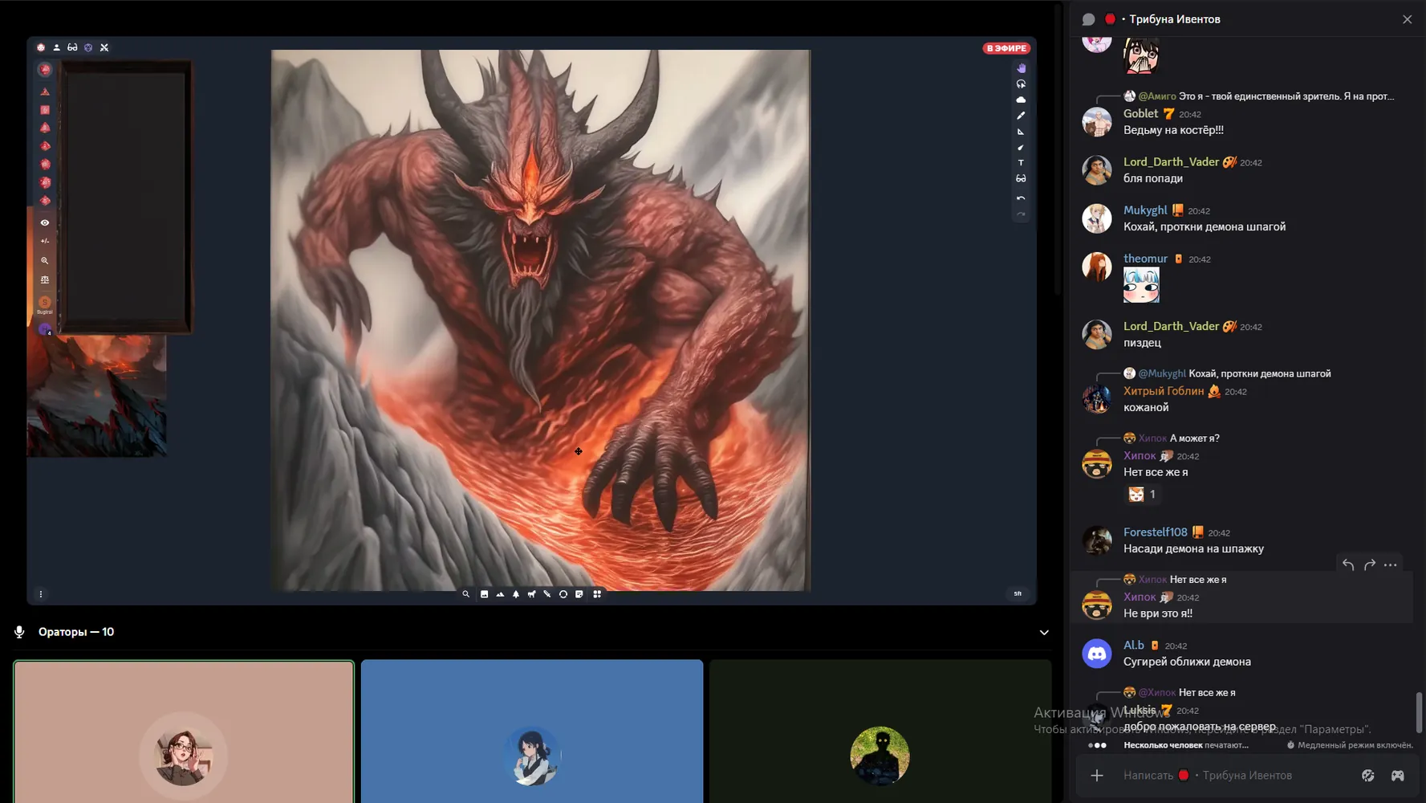Select the hand pan tool

coord(1021,68)
